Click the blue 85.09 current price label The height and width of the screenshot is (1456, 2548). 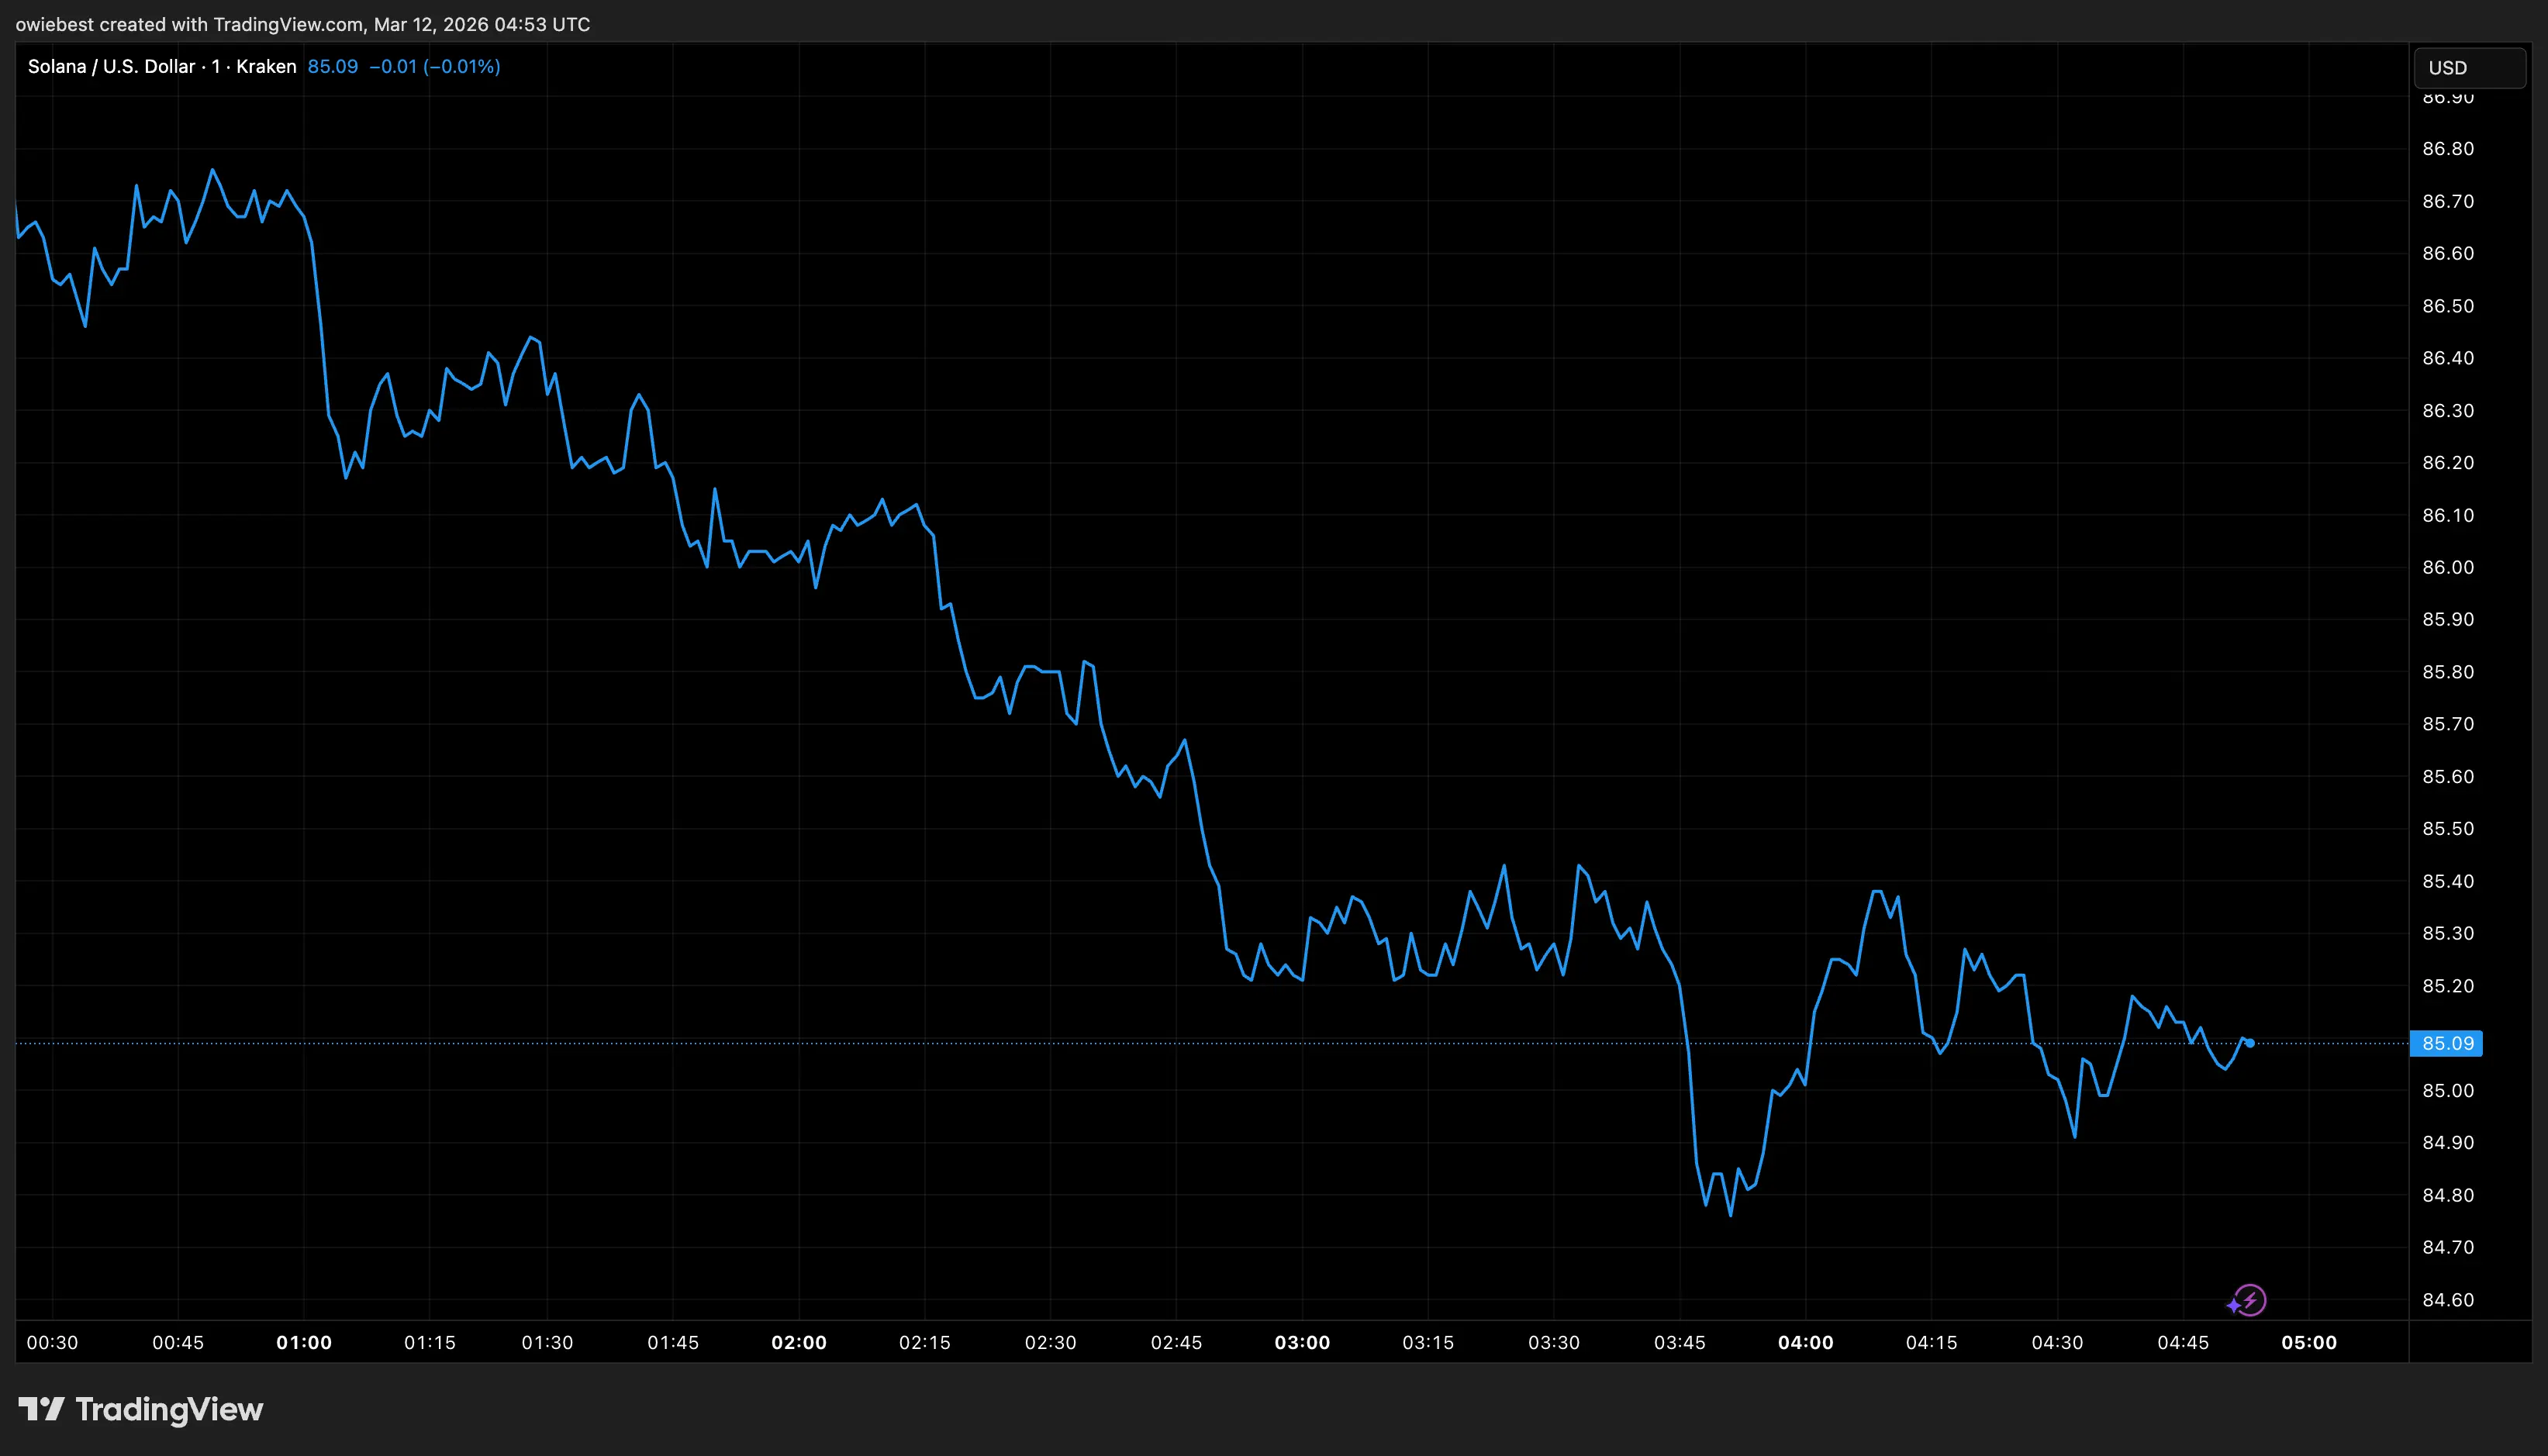pos(2447,1043)
